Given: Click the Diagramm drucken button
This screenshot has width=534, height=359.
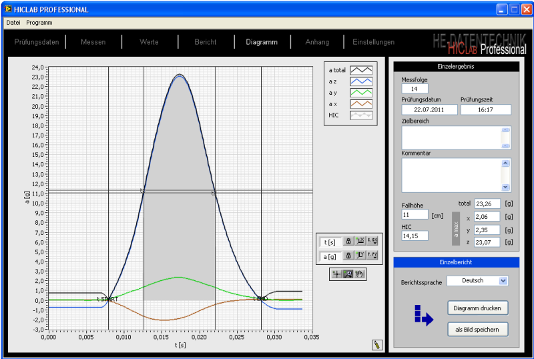Looking at the screenshot, I should click(477, 308).
